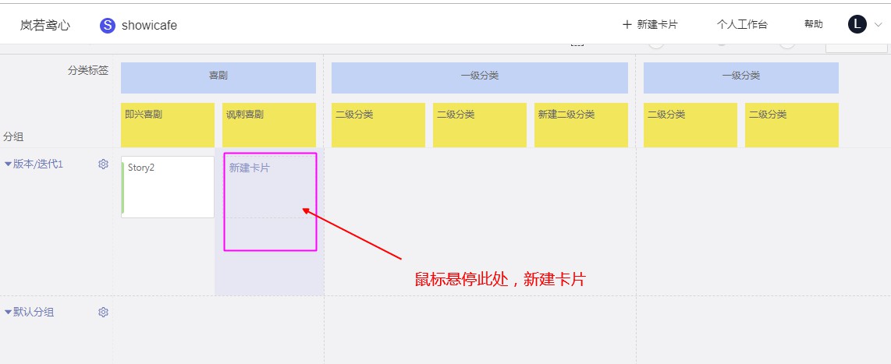
Task: Open settings gear for 默认分组 group
Action: coord(103,313)
